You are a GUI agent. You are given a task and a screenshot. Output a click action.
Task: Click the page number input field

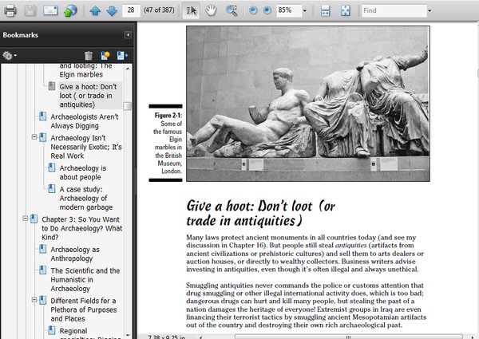pos(133,10)
